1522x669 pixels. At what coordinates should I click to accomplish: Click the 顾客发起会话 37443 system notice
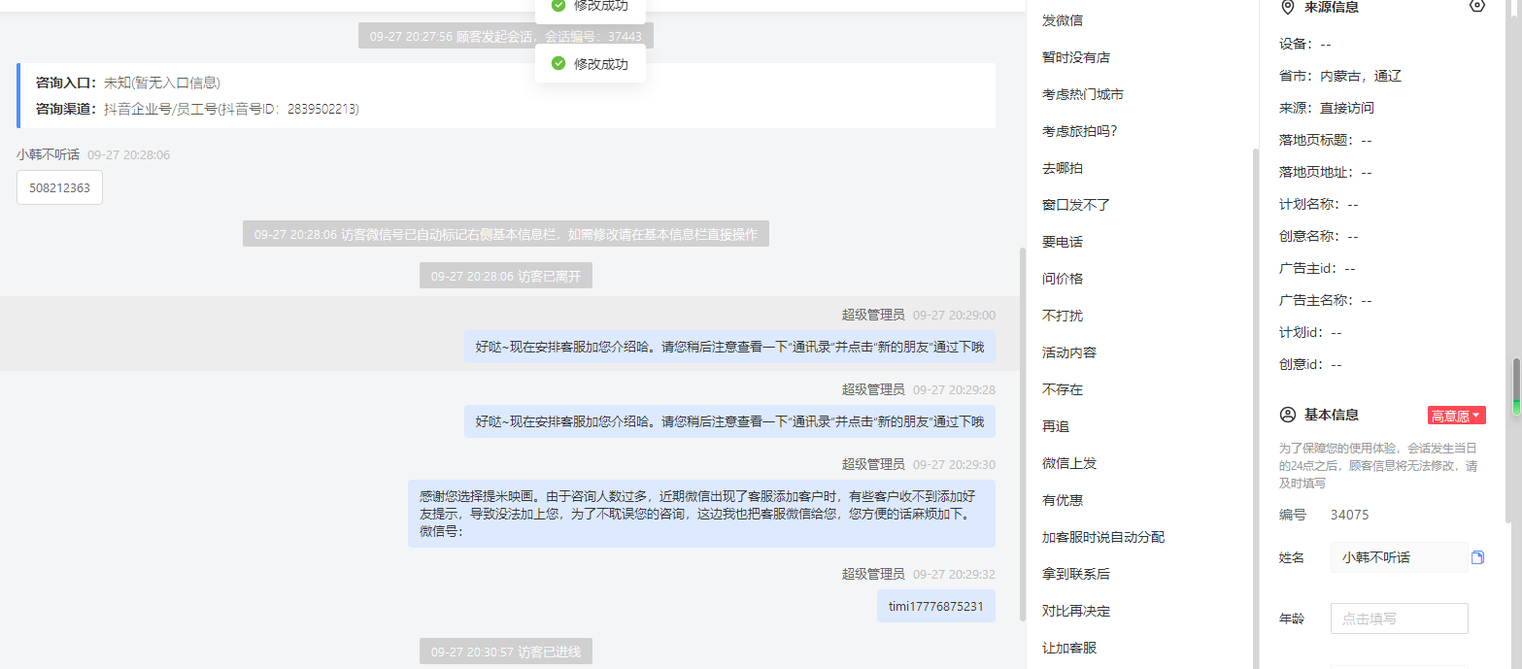506,36
